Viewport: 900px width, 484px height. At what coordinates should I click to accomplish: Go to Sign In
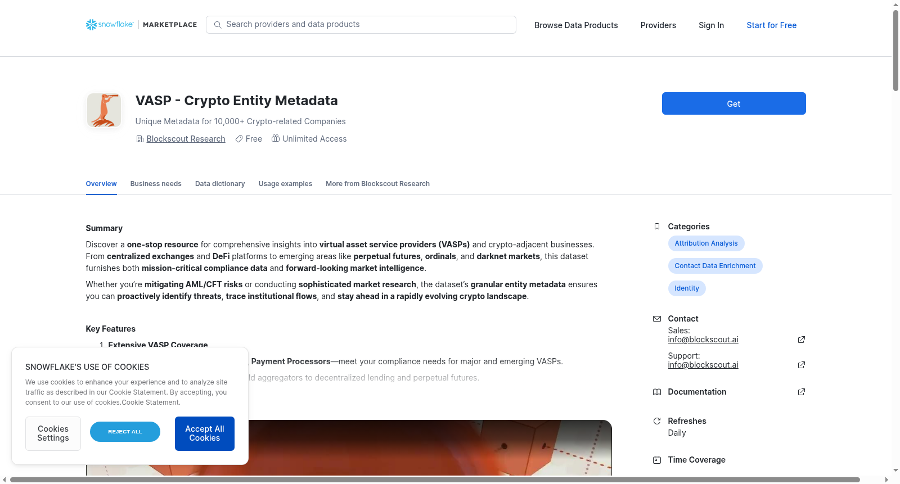pyautogui.click(x=711, y=25)
